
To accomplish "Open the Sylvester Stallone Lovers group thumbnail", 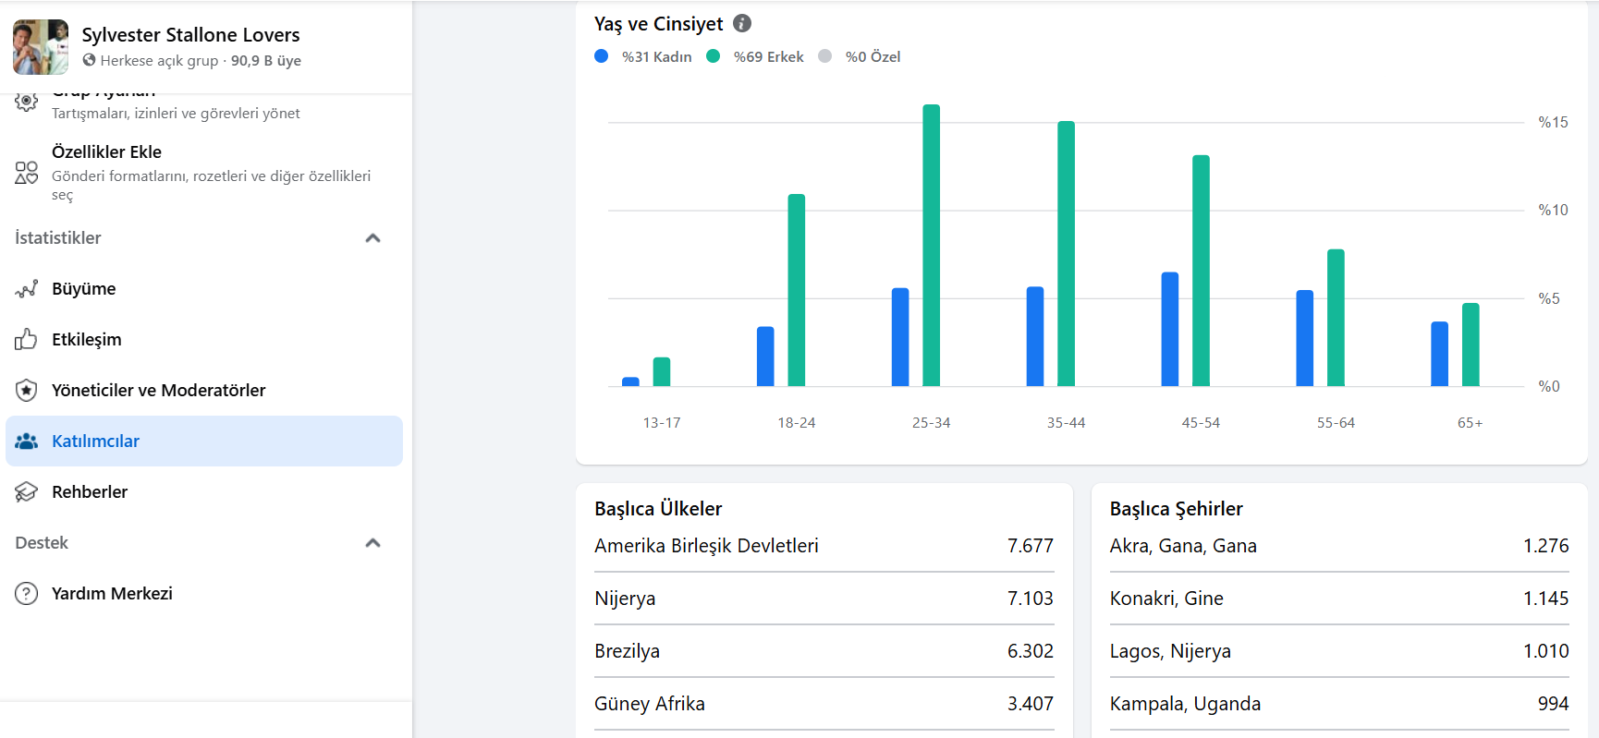I will [x=41, y=47].
